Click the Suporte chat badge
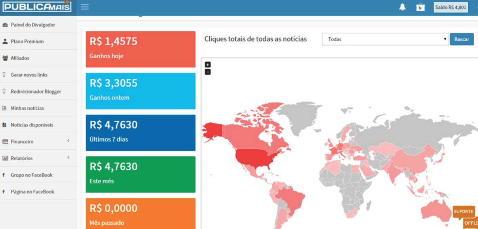Image resolution: width=478 pixels, height=229 pixels. [463, 212]
